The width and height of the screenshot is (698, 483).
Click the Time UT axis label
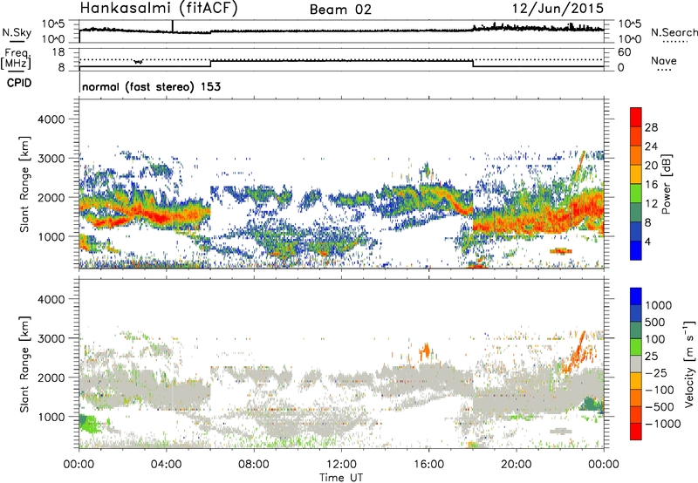point(341,478)
